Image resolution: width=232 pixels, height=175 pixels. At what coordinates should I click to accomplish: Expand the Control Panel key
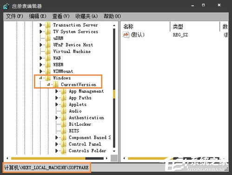point(57,144)
